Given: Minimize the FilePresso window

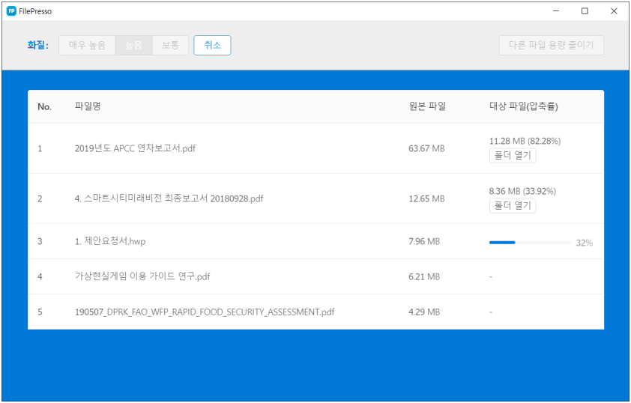Looking at the screenshot, I should [556, 11].
